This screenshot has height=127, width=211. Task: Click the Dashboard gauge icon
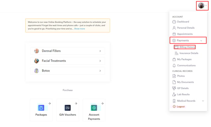pos(174,22)
